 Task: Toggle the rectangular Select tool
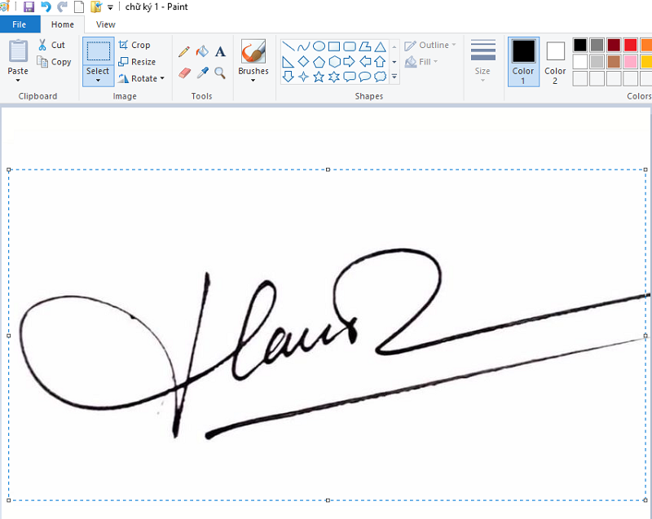coord(99,51)
